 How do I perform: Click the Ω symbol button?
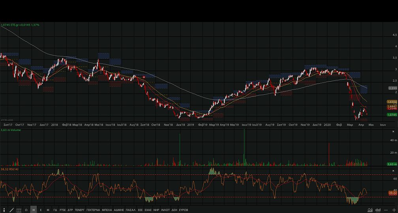click(x=26, y=210)
